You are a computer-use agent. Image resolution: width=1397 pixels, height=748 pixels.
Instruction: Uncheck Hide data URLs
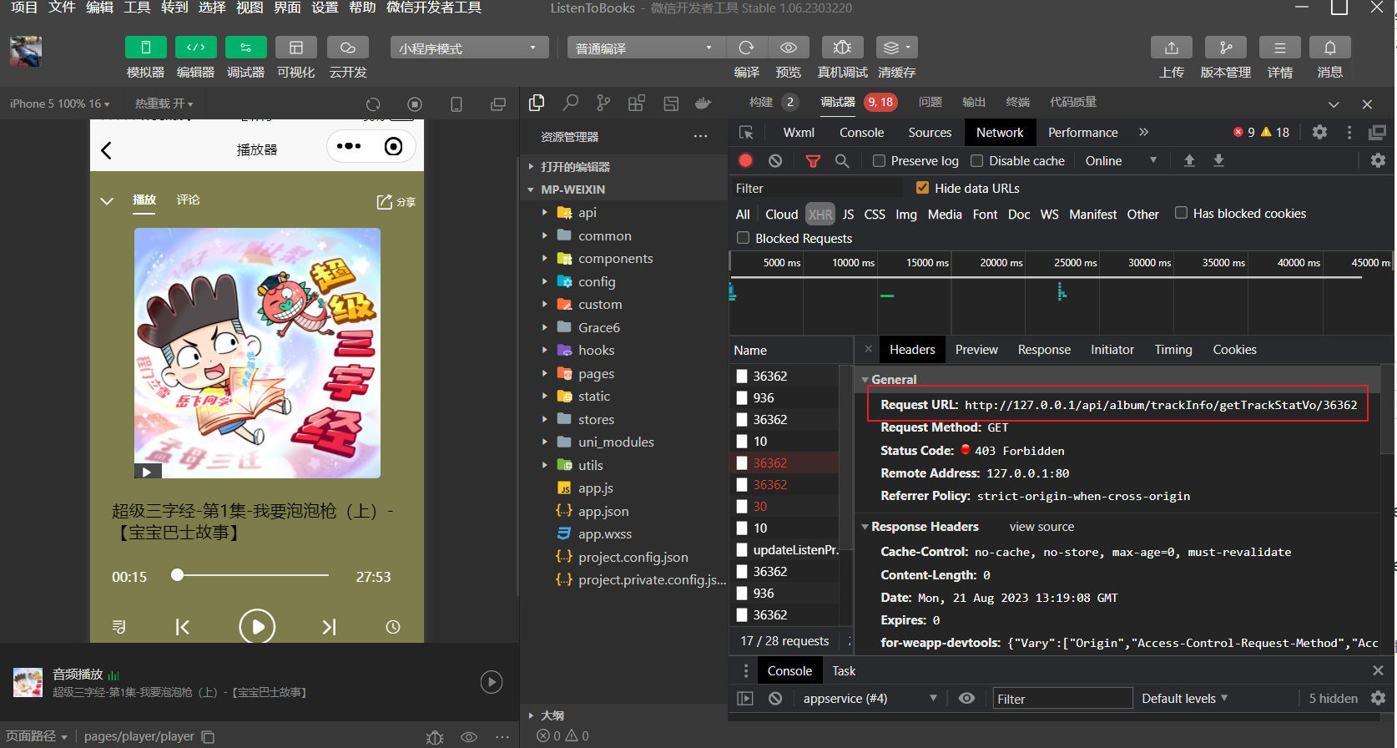(x=922, y=188)
